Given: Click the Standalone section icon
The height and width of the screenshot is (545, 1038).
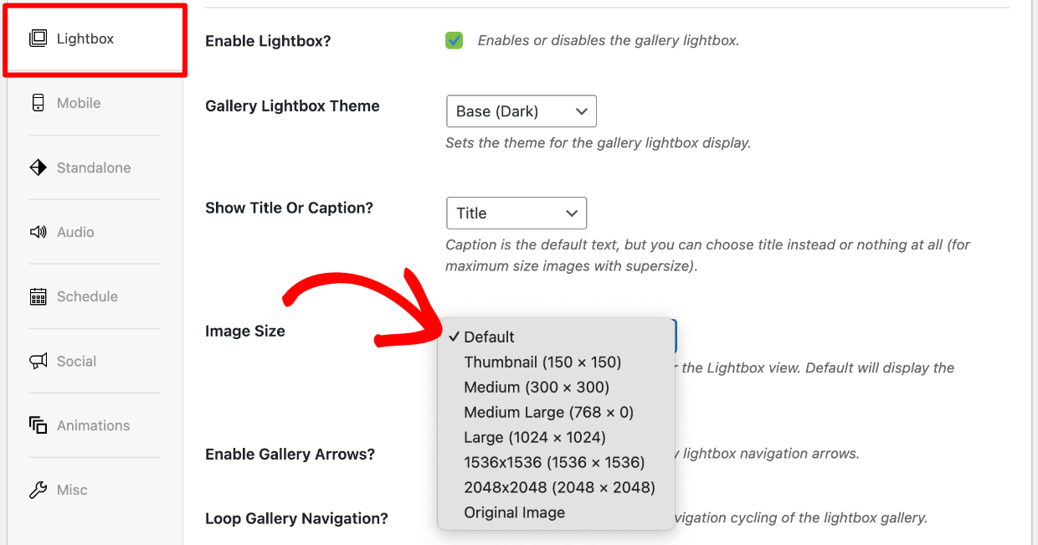Looking at the screenshot, I should [x=38, y=167].
